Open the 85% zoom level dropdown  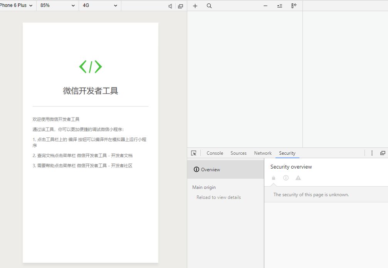click(x=57, y=5)
